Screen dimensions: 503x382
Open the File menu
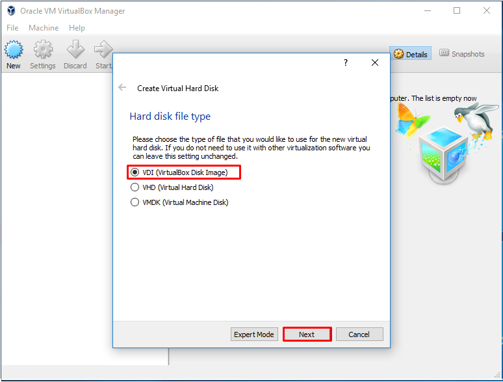tap(12, 28)
